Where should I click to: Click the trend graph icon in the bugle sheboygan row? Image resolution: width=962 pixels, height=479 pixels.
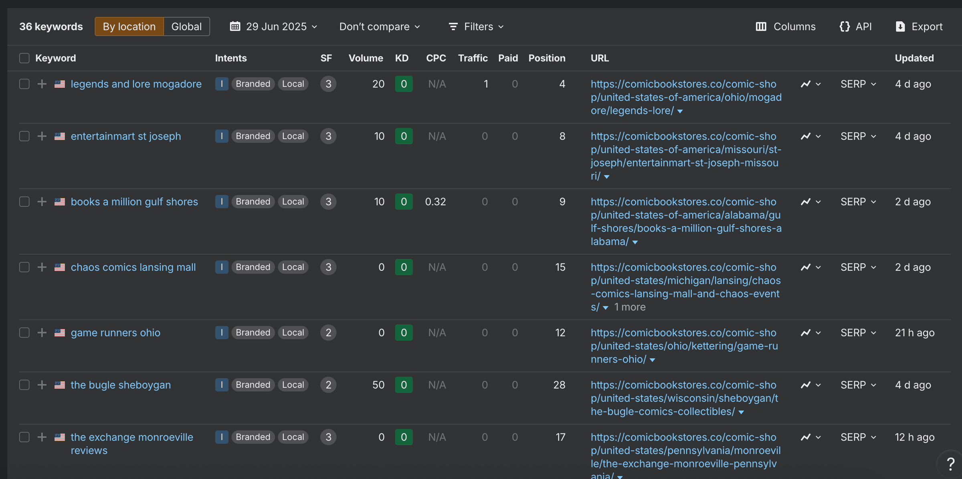point(806,385)
